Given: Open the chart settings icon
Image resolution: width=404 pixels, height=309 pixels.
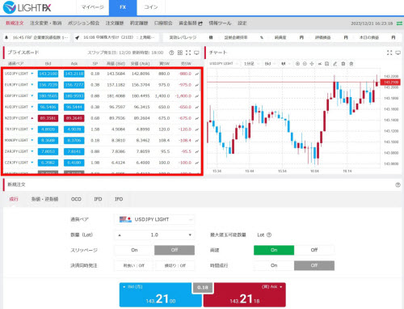Looking at the screenshot, I should 351,64.
